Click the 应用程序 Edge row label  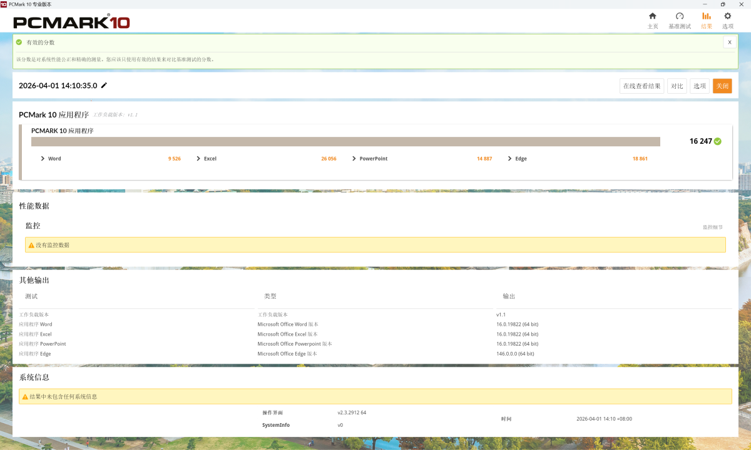click(x=35, y=354)
